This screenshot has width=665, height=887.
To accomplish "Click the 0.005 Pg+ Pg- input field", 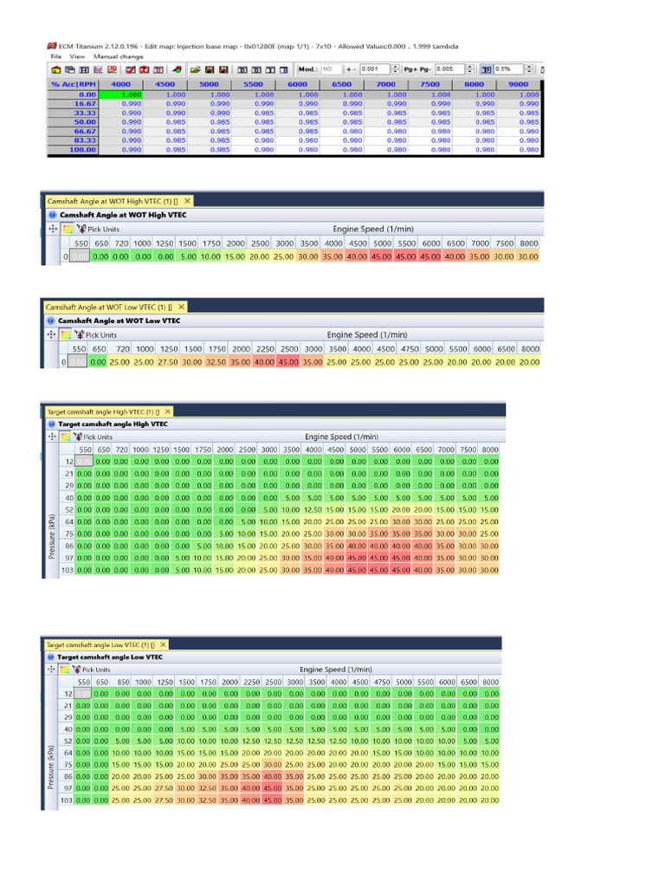I will click(x=449, y=69).
